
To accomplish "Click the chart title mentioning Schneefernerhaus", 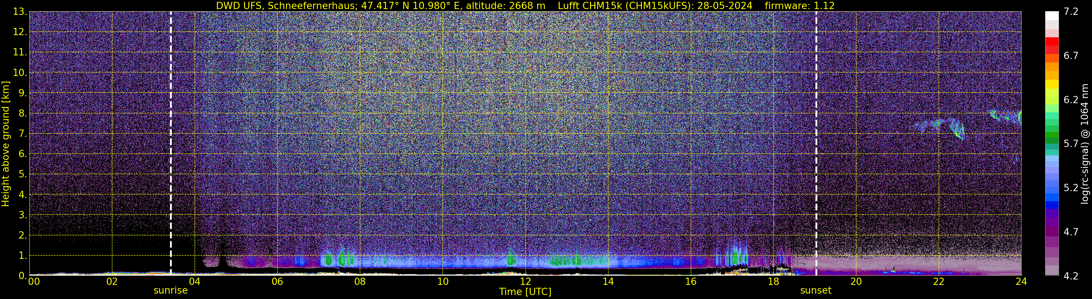I will 525,6.
